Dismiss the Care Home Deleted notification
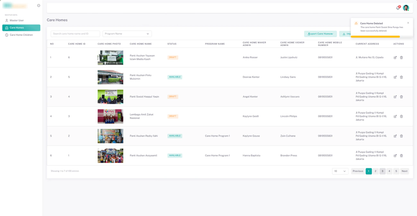417x216 pixels. pos(408,23)
